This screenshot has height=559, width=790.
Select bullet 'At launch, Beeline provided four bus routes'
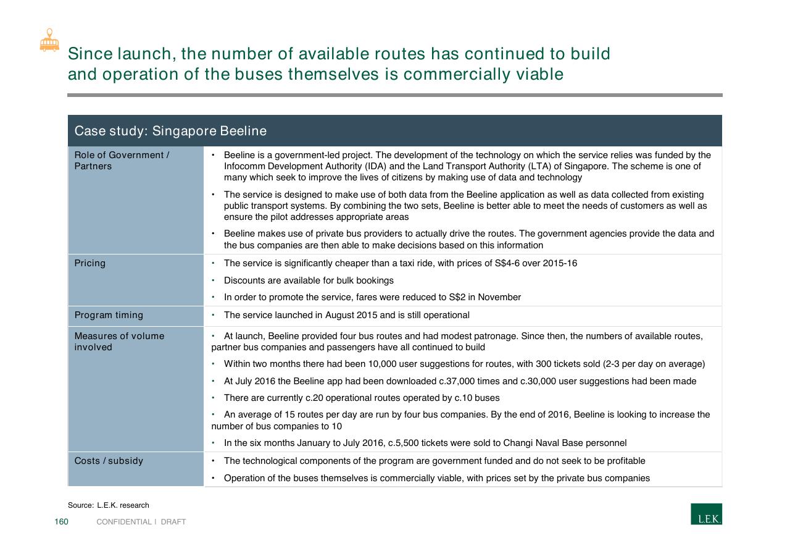(x=457, y=342)
